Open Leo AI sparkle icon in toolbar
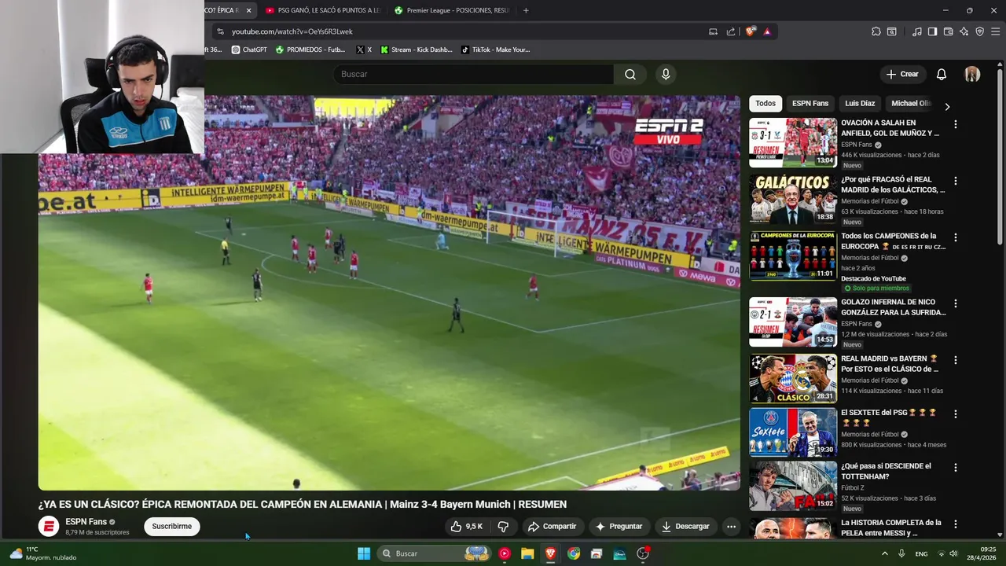Image resolution: width=1006 pixels, height=566 pixels. 964,31
